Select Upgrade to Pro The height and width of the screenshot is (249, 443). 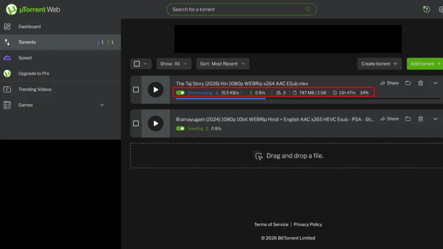[61, 73]
